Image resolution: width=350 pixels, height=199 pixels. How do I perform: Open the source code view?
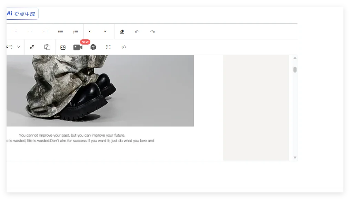point(123,47)
